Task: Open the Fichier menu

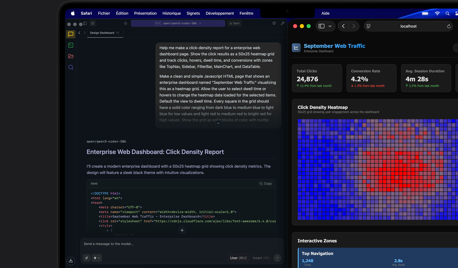Action: pyautogui.click(x=104, y=13)
